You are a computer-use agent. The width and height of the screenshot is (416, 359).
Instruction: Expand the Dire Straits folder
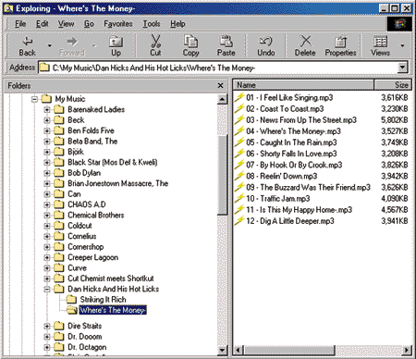pyautogui.click(x=47, y=326)
